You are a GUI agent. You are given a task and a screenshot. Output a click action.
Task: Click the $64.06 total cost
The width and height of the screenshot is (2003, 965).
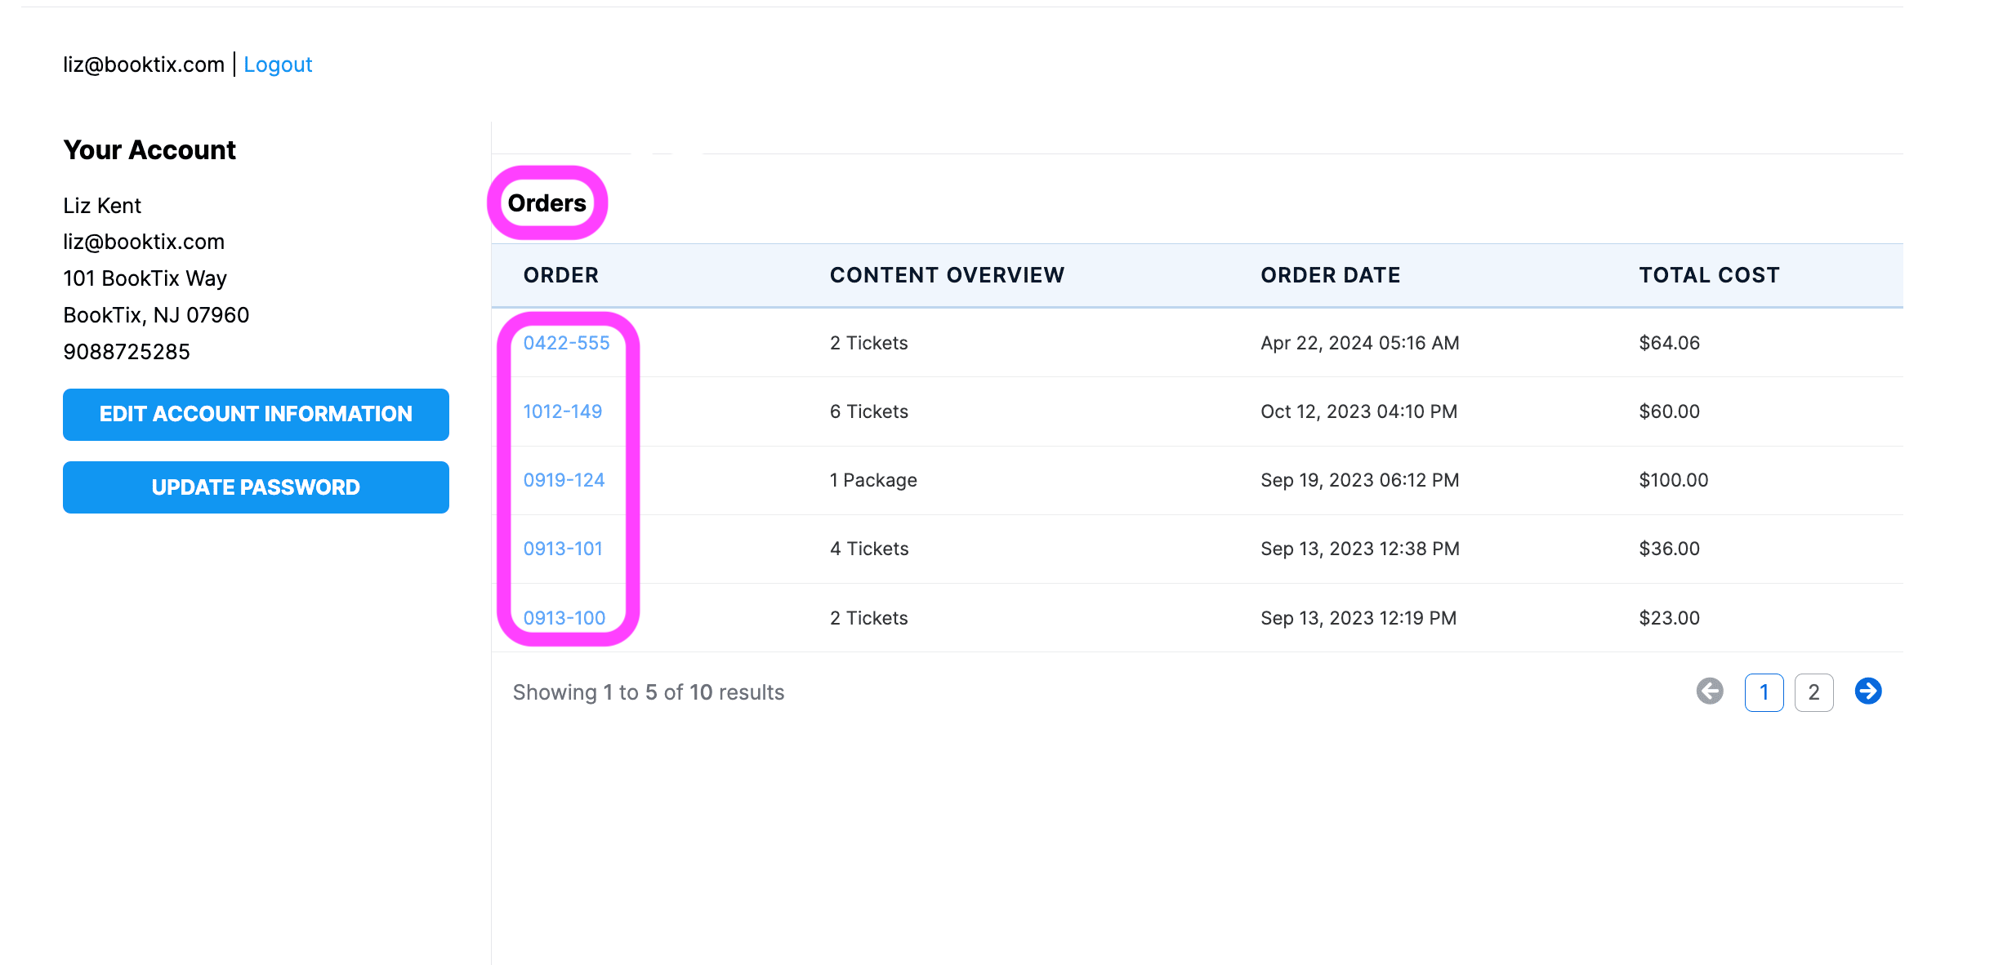click(1669, 343)
